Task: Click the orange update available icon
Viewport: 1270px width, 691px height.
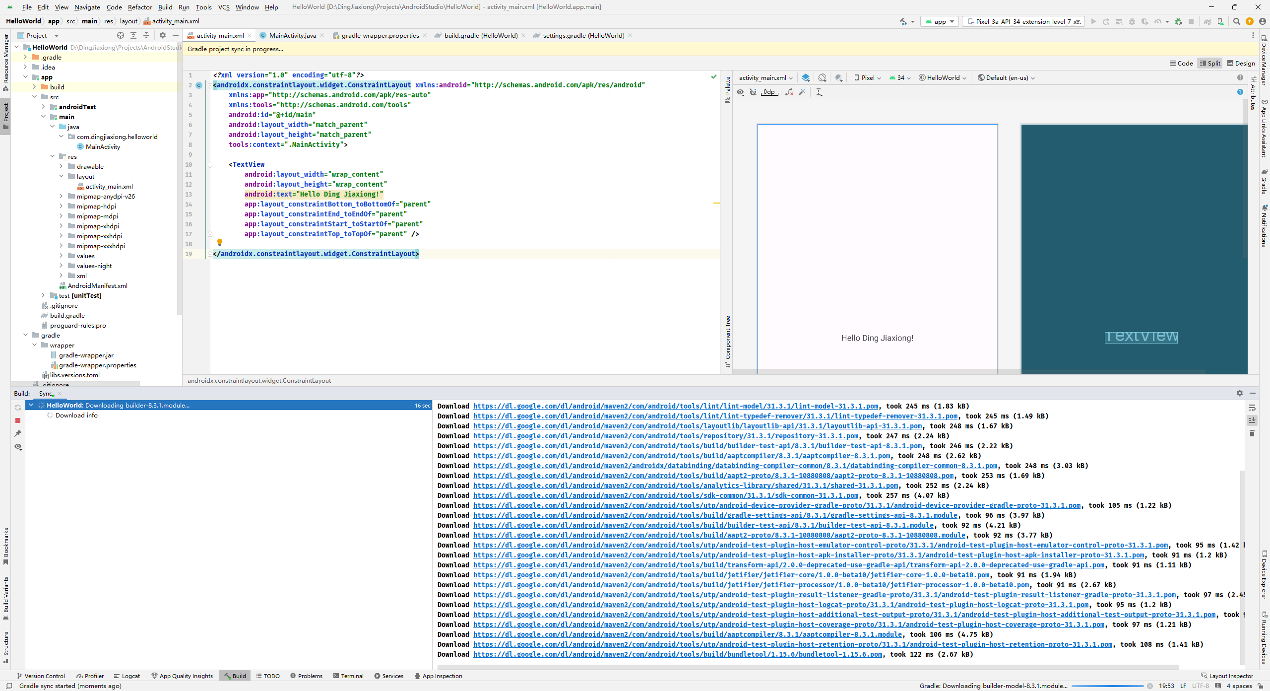Action: [x=1250, y=21]
